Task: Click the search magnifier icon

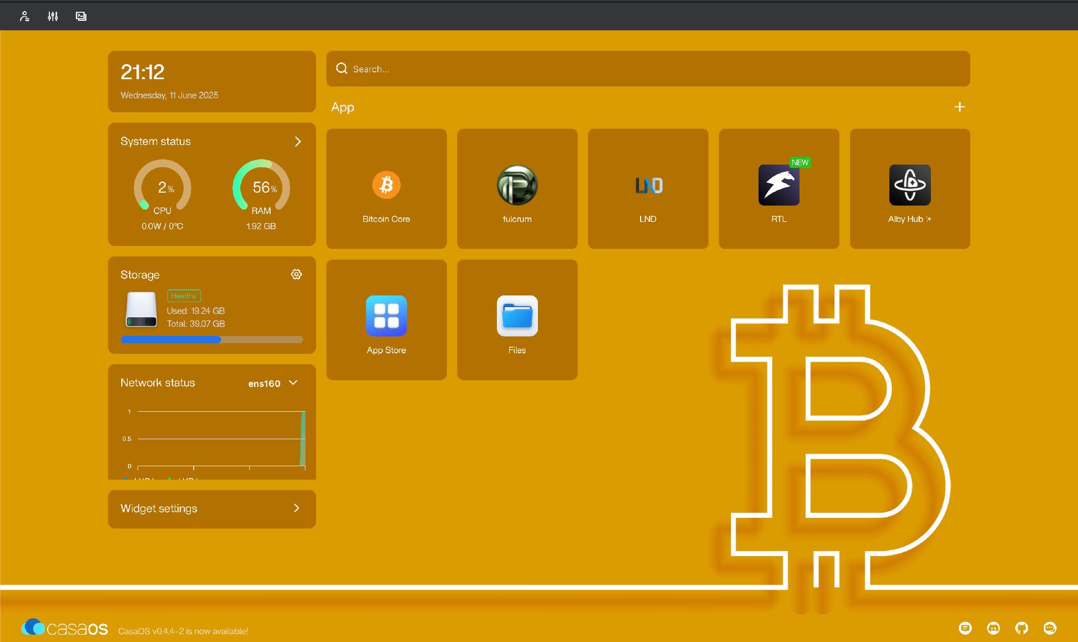Action: [x=341, y=69]
